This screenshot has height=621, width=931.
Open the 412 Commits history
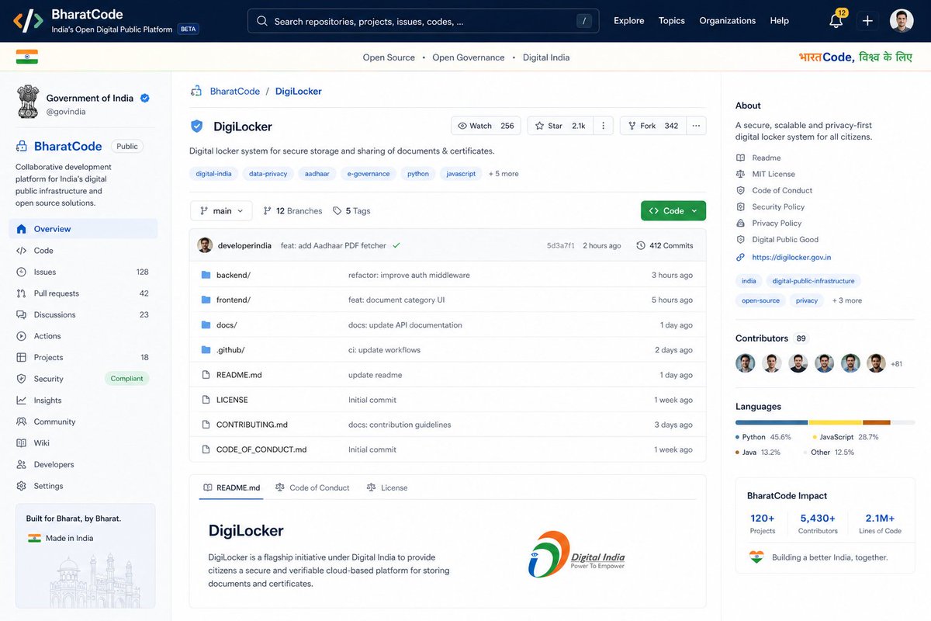tap(665, 245)
